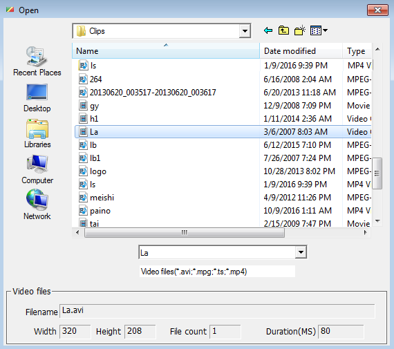This screenshot has width=394, height=349.
Task: Click the file name input field
Action: pos(217,252)
